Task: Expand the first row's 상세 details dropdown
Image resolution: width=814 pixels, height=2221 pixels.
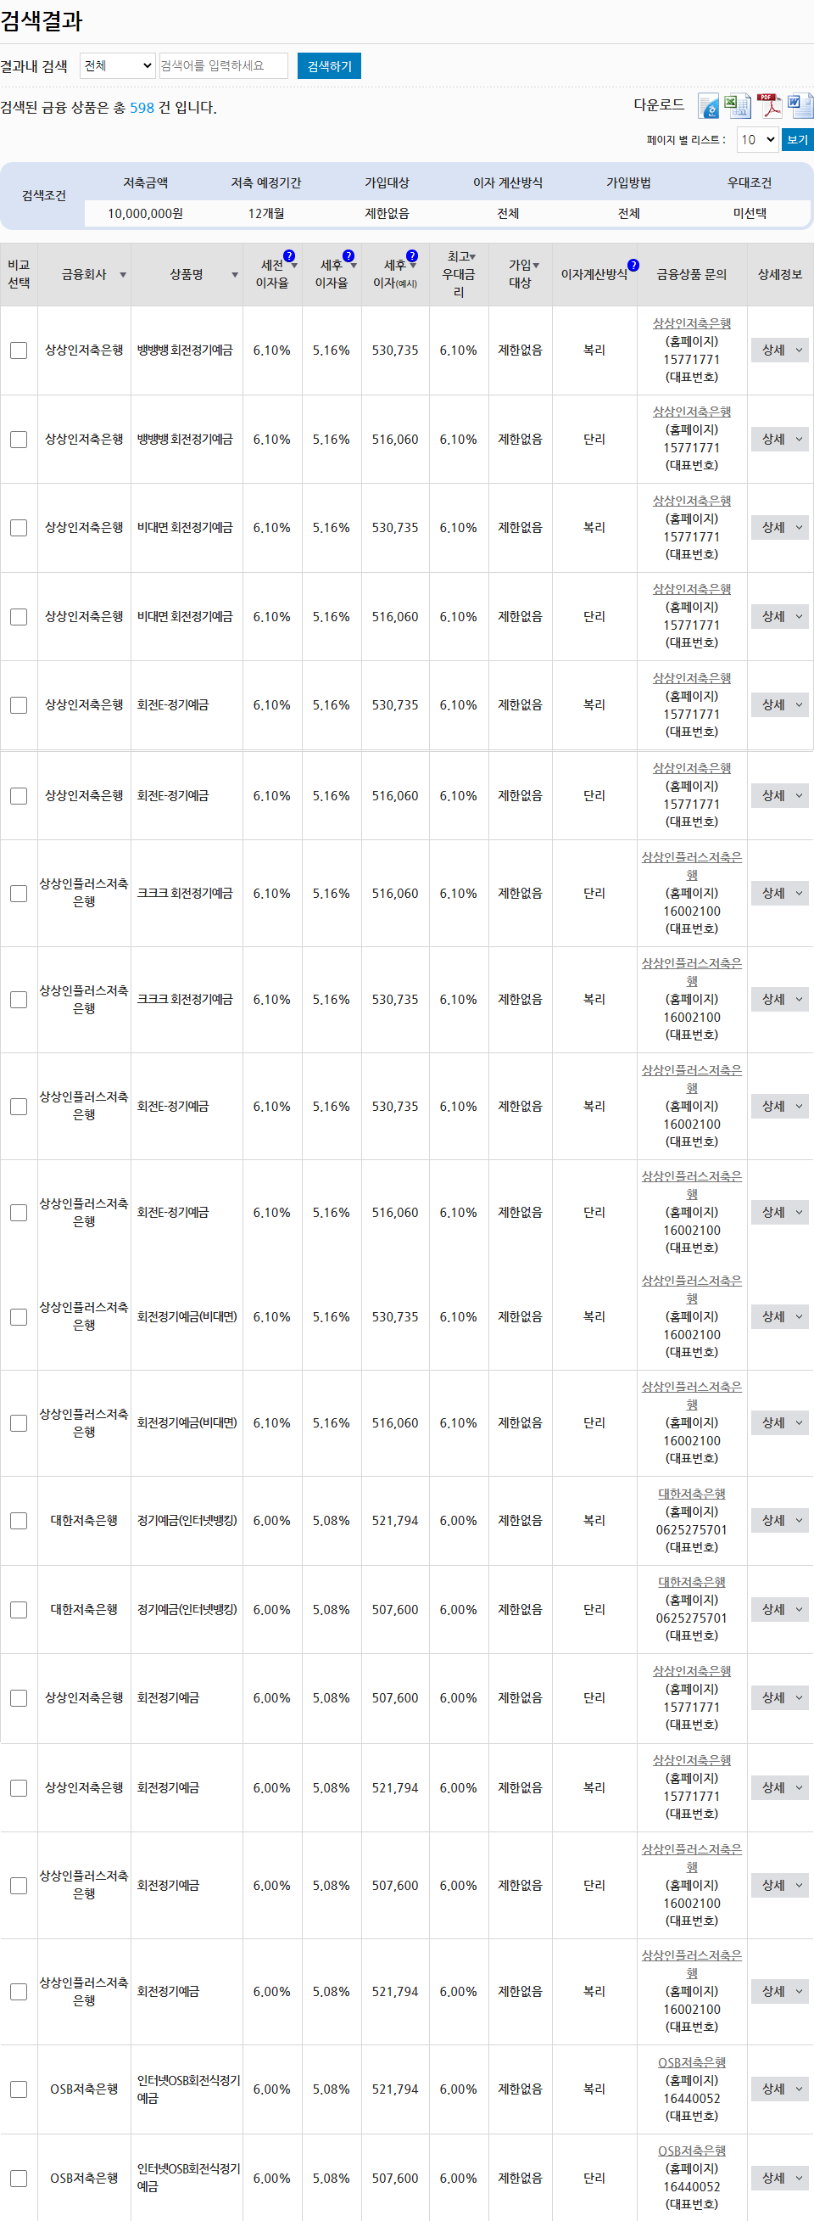Action: 779,351
